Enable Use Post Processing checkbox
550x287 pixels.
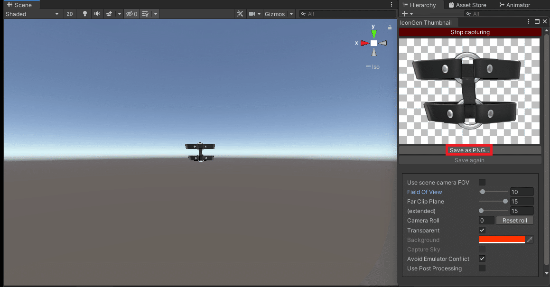(x=482, y=268)
